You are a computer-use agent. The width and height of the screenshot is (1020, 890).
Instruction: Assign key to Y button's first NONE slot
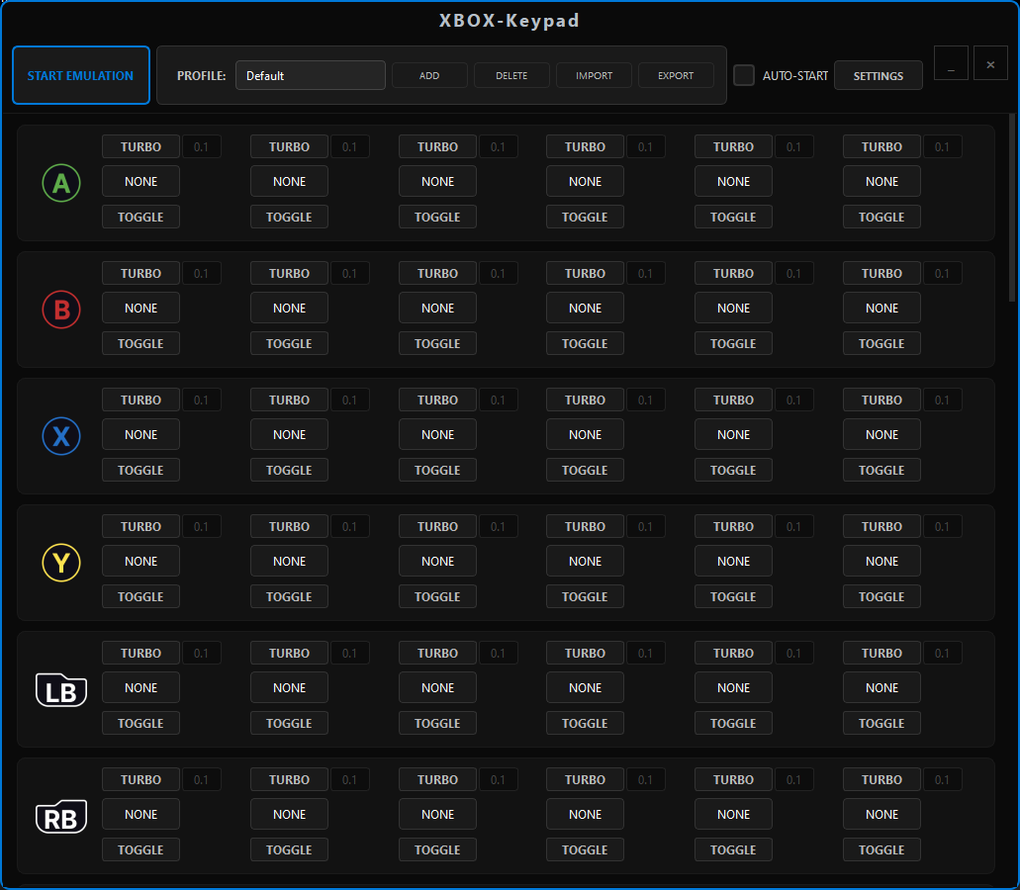click(140, 561)
